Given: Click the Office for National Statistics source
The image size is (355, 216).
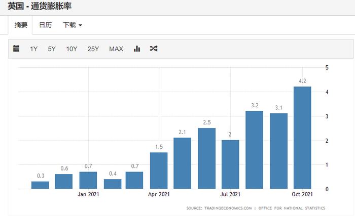Looking at the screenshot, I should coord(292,208).
